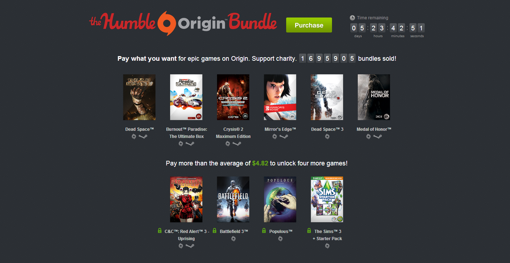Click the Humble Origin Bundle logo
Viewport: 510px width, 263px height.
coord(183,21)
